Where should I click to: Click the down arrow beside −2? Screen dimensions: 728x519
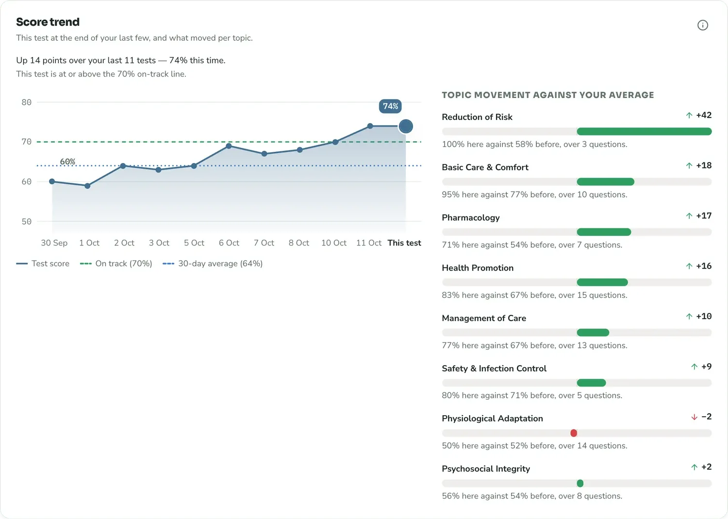click(695, 417)
